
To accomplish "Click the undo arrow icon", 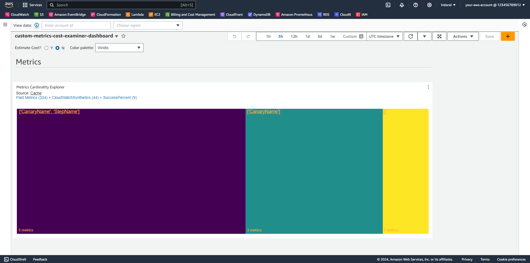I will [234, 36].
